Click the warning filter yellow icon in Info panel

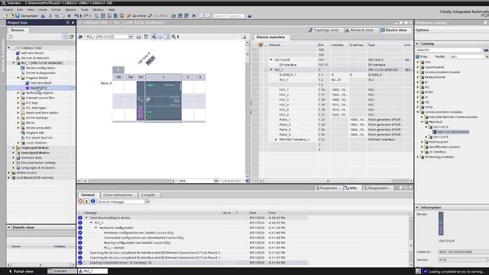86,202
